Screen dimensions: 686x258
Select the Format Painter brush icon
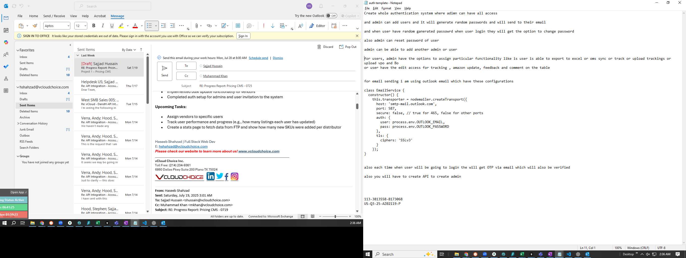point(35,26)
